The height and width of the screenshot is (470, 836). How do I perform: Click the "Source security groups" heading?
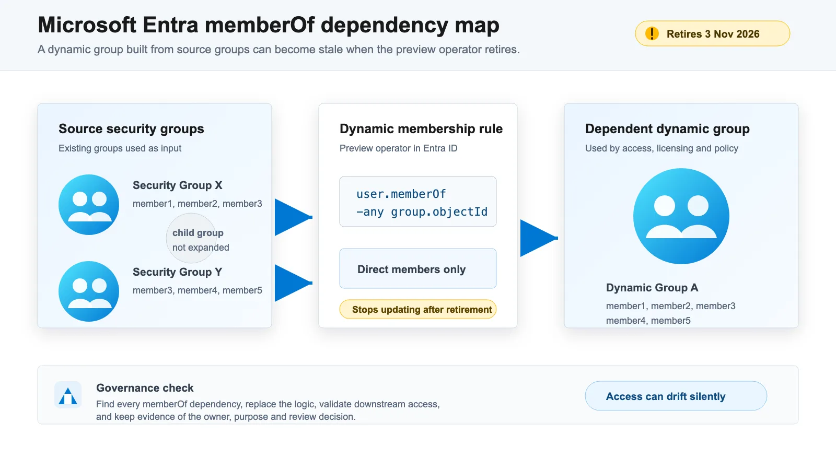[x=131, y=129]
